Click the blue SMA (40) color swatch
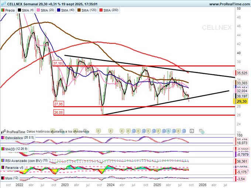 [x=59, y=10]
